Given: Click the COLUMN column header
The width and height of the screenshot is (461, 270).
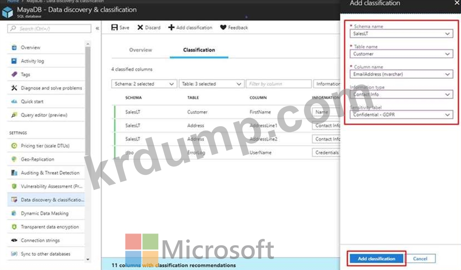Looking at the screenshot, I should (258, 97).
